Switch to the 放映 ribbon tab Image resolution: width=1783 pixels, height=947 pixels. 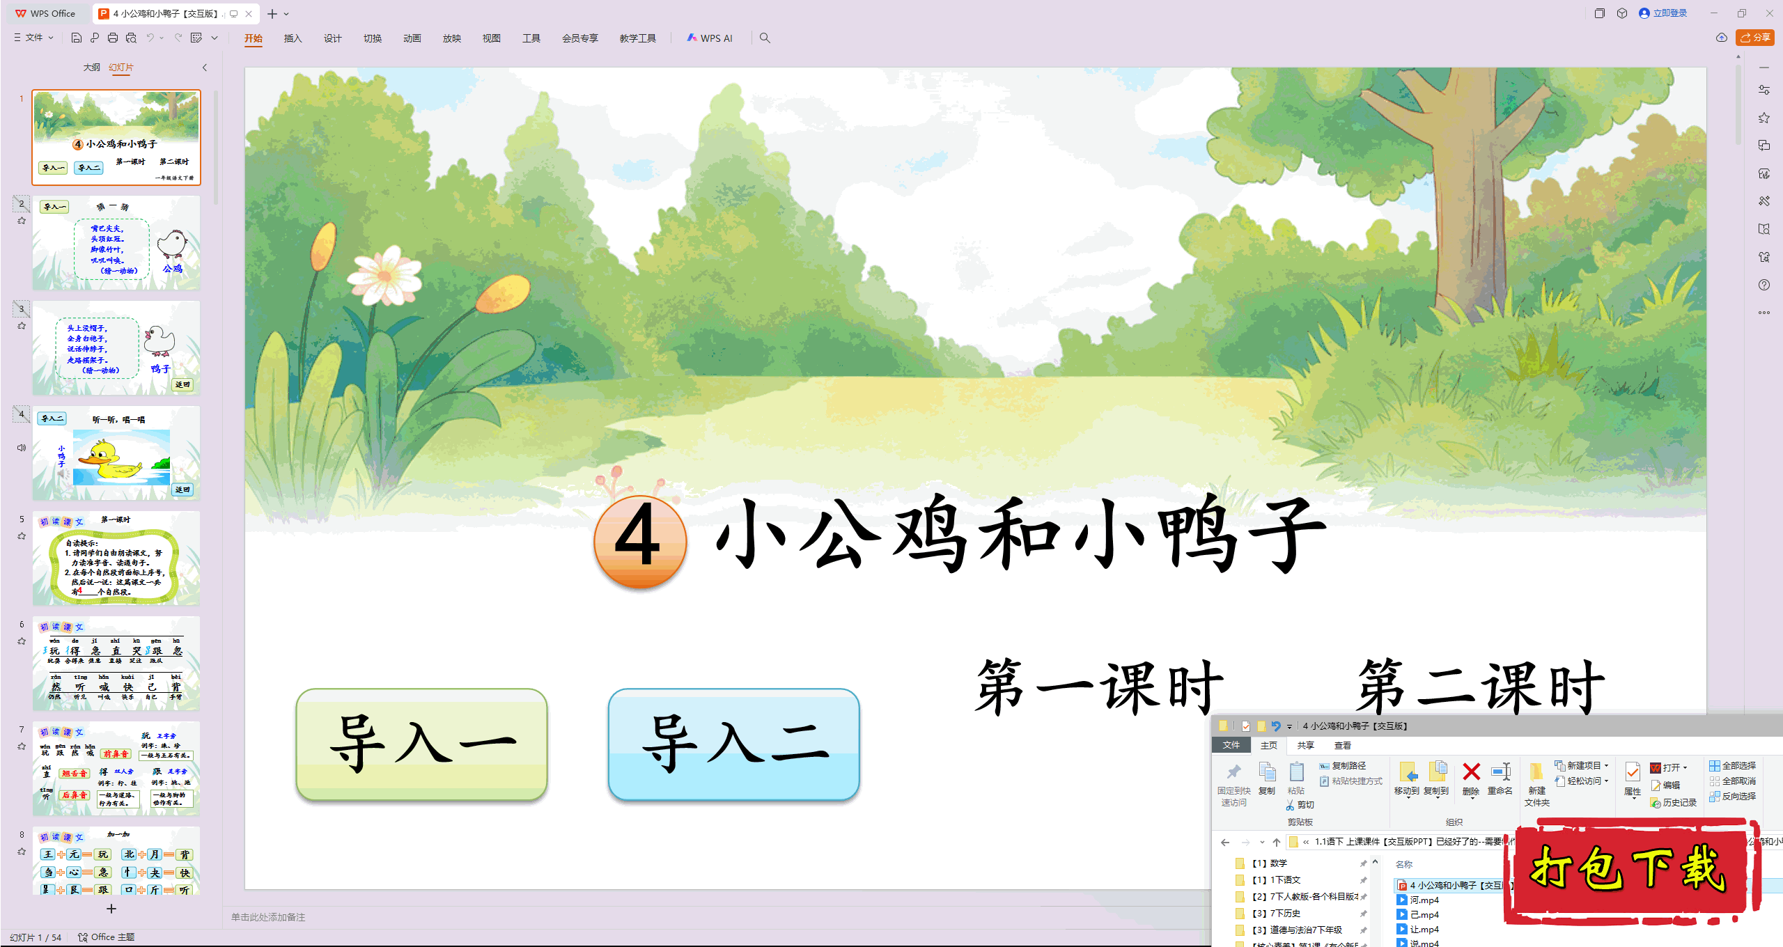coord(451,38)
